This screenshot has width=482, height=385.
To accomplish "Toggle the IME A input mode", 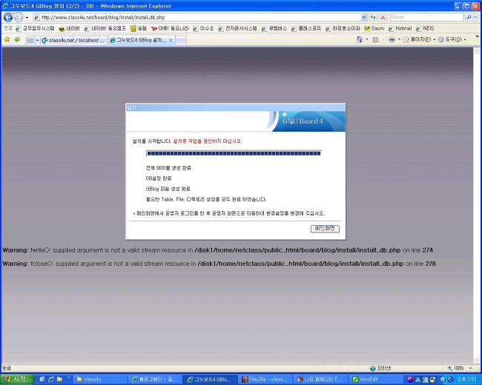I will tap(417, 380).
